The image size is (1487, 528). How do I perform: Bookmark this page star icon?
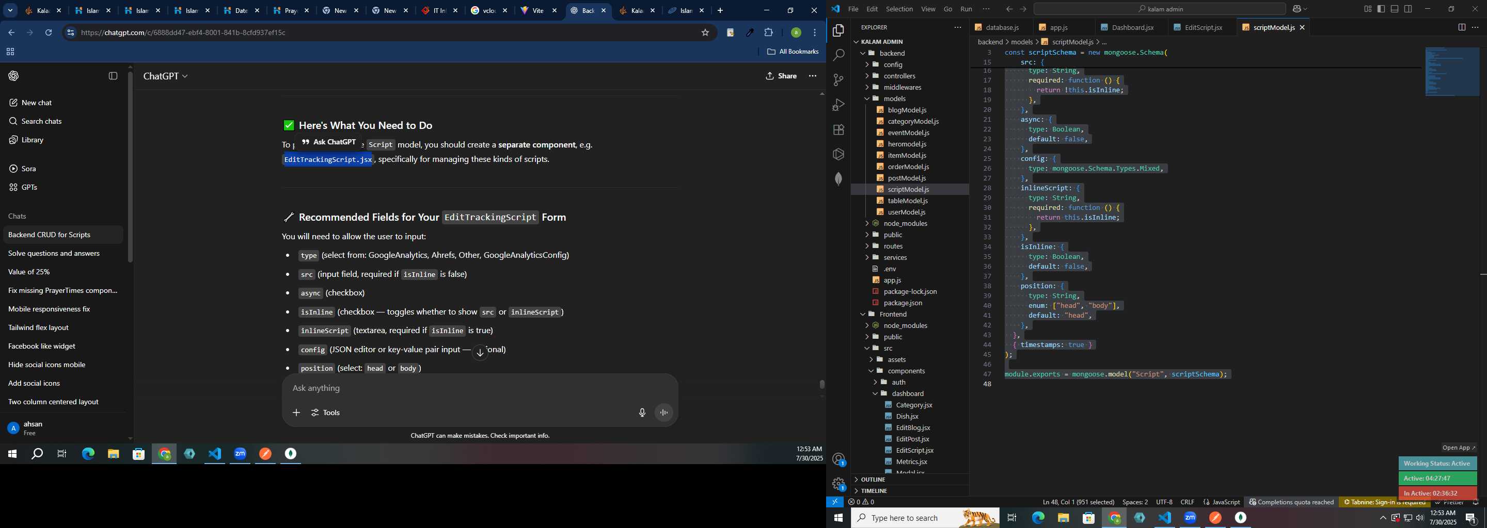pyautogui.click(x=705, y=33)
